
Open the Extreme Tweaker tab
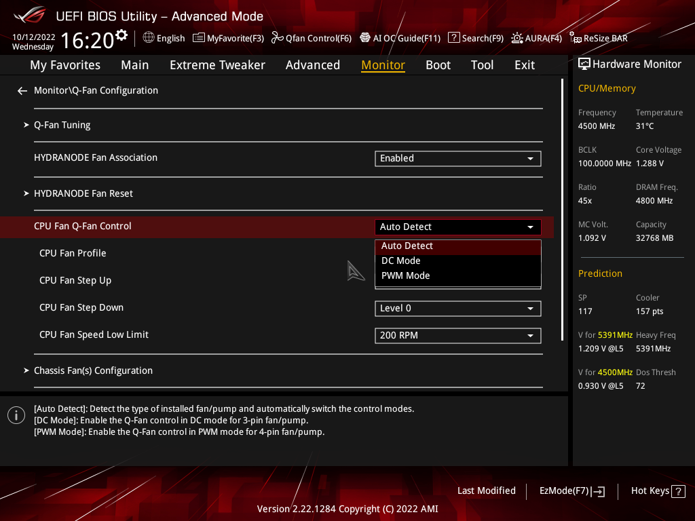pyautogui.click(x=217, y=65)
